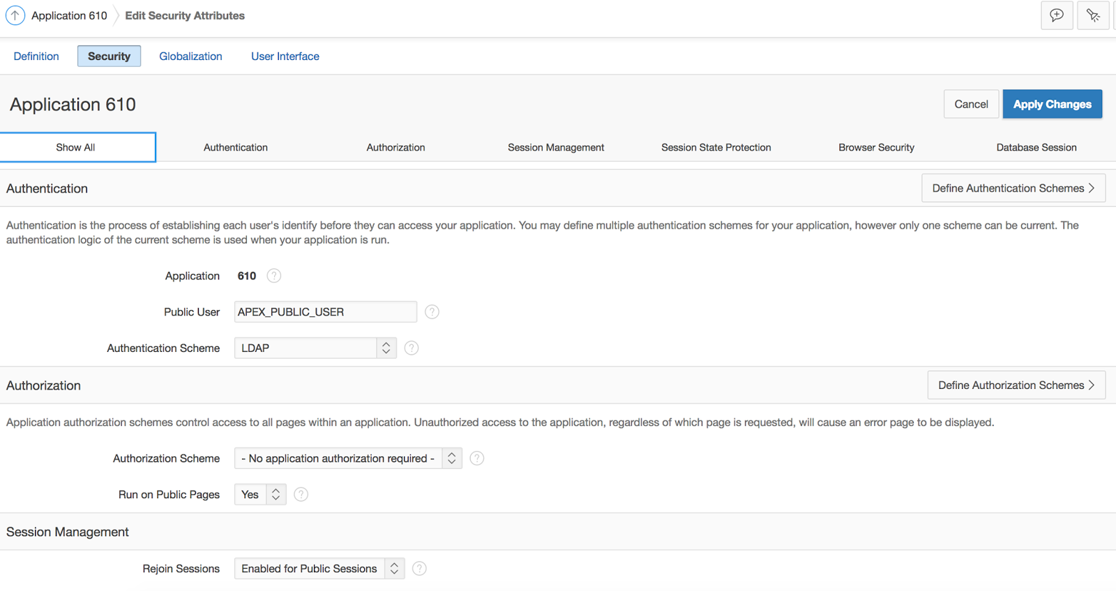
Task: Open Define Authentication Schemes
Action: click(x=1013, y=188)
